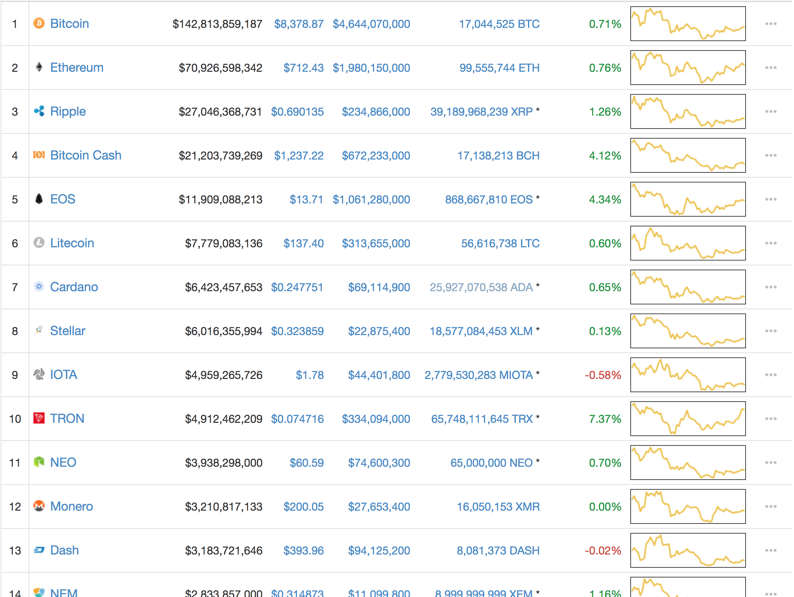Open the EOS price graph thumbnail
Screen dimensions: 794x597
(687, 199)
